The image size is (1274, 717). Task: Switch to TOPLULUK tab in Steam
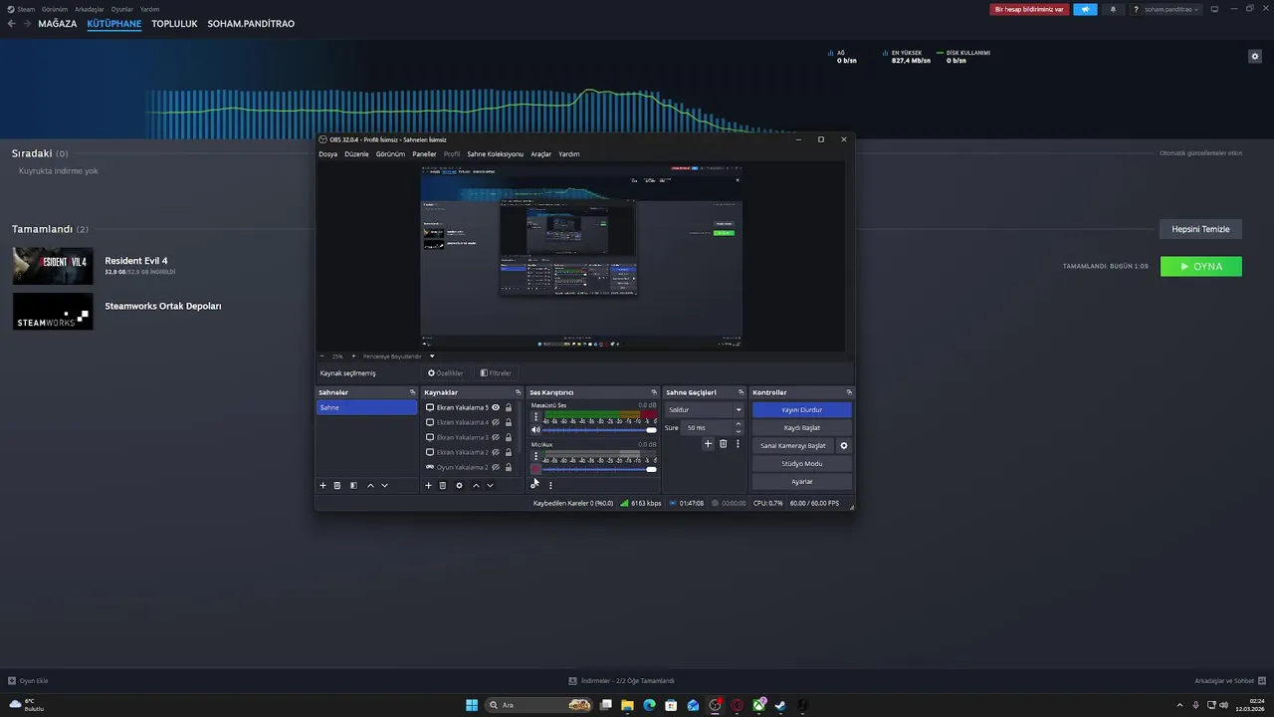click(x=174, y=24)
